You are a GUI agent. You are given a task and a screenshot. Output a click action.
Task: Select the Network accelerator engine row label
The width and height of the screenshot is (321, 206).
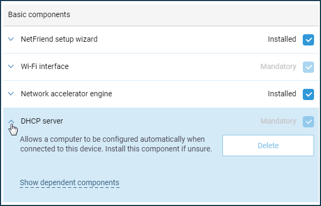tap(66, 94)
